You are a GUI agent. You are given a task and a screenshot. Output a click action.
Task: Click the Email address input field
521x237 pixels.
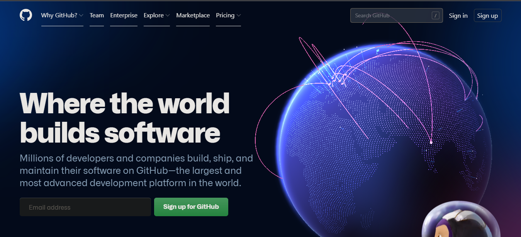[x=85, y=207]
